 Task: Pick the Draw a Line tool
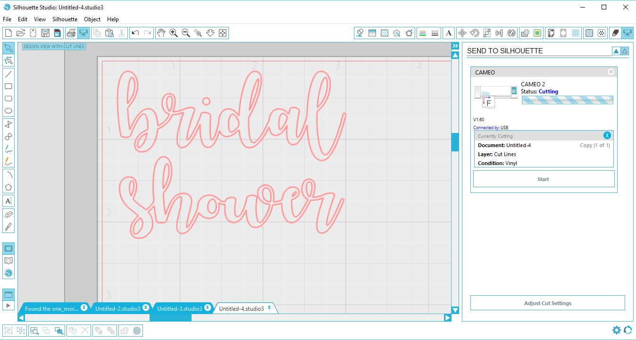pyautogui.click(x=8, y=74)
